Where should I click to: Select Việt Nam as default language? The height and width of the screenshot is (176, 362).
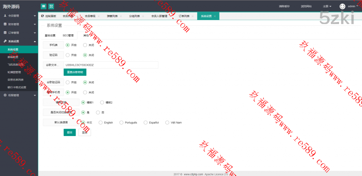tap(167, 123)
